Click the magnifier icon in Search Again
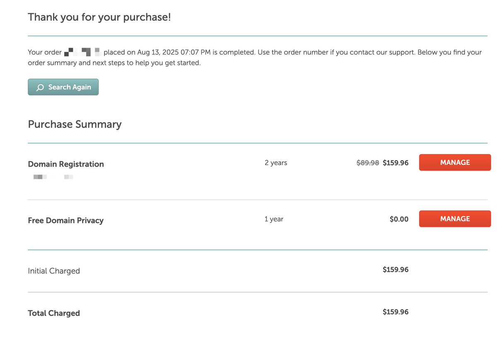497x338 pixels. (40, 87)
